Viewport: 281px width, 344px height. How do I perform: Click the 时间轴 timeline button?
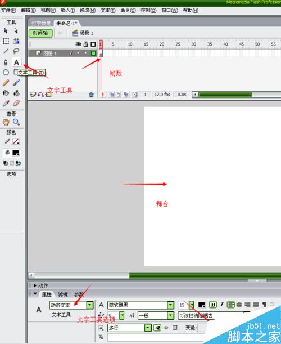pos(40,33)
